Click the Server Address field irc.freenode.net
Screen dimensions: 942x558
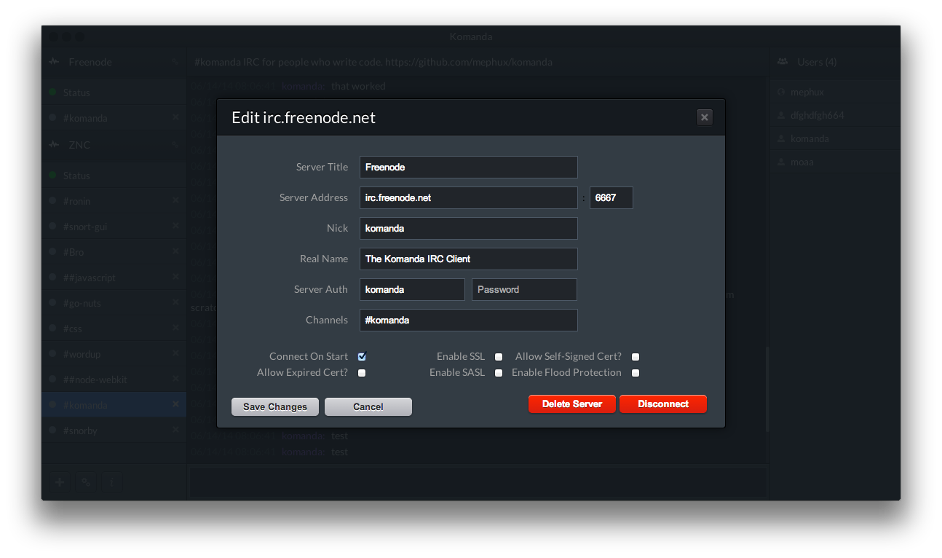coord(469,197)
